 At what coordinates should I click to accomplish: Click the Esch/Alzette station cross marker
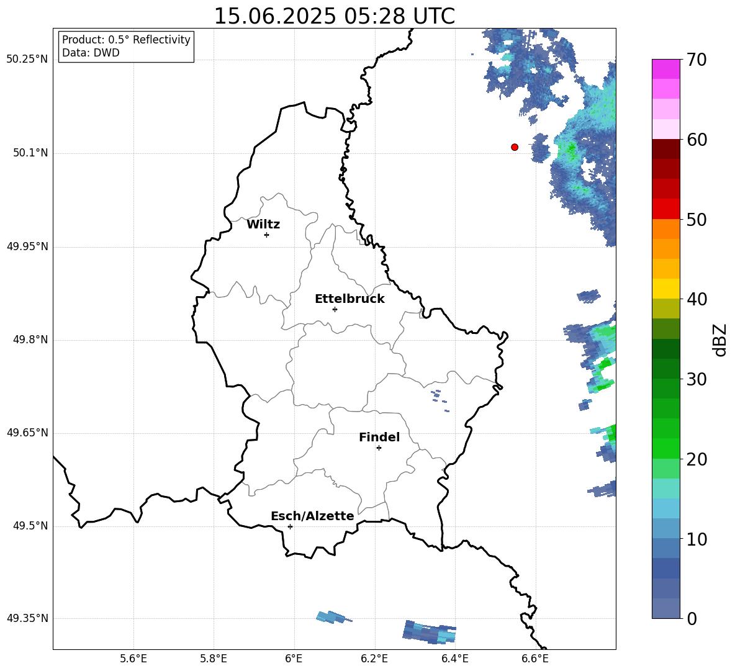(x=290, y=526)
